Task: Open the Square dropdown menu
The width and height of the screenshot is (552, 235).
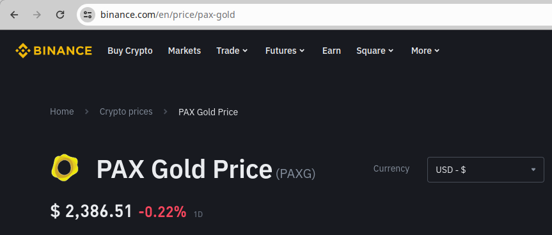Action: pos(375,51)
